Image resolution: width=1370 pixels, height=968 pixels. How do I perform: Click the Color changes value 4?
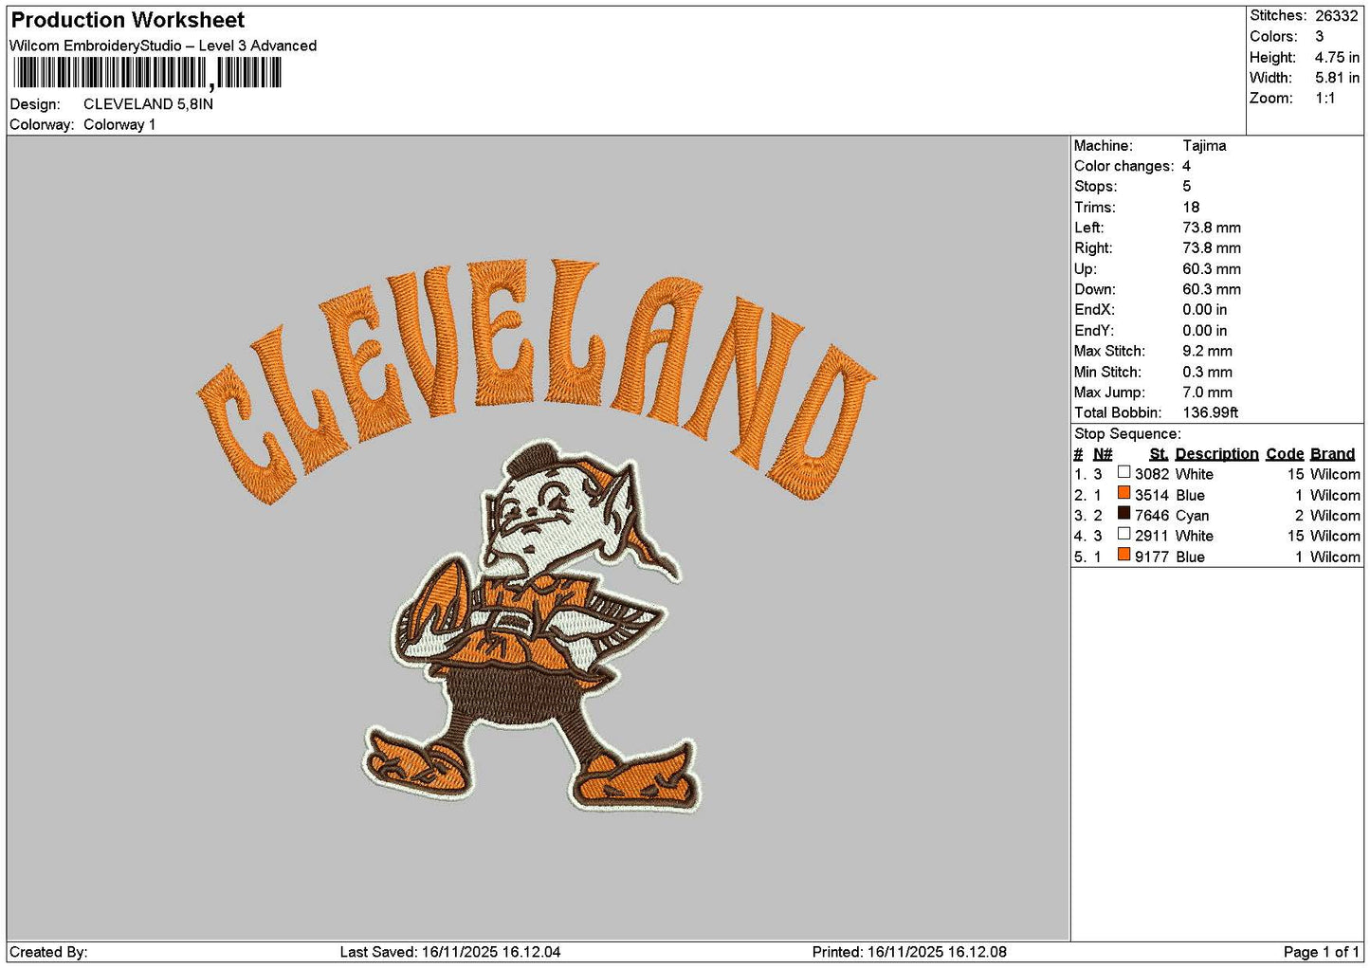pos(1186,166)
